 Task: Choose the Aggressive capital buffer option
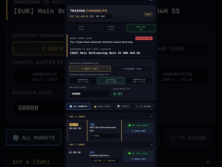click(83, 81)
